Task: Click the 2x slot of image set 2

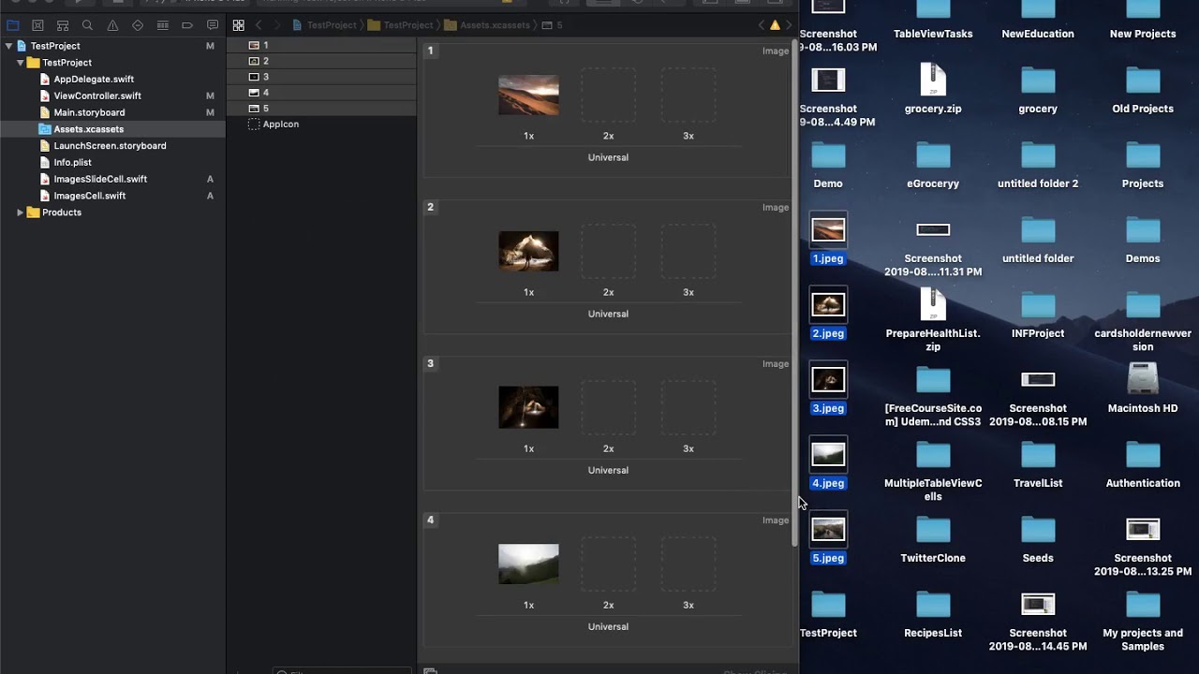Action: [608, 251]
